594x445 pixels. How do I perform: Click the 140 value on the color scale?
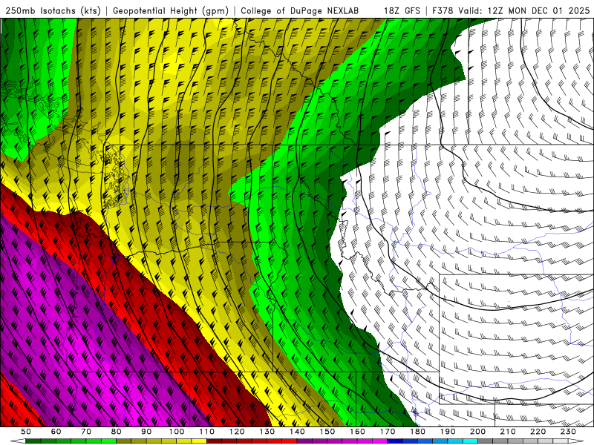click(x=298, y=432)
